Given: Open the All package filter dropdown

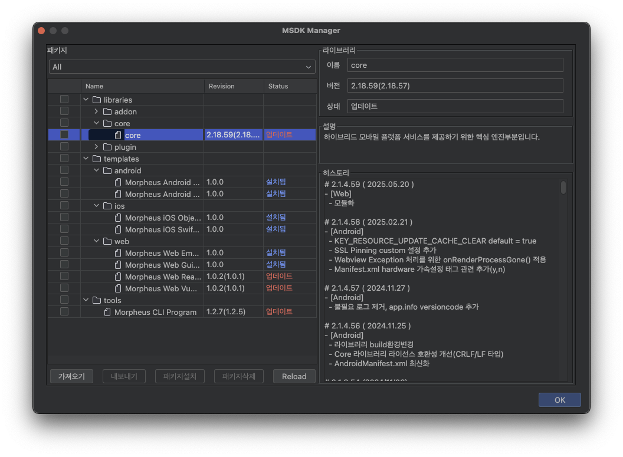Looking at the screenshot, I should [182, 67].
